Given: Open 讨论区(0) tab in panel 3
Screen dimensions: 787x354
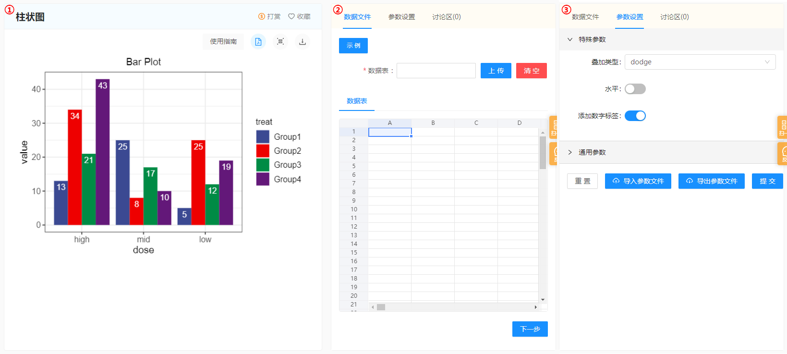Looking at the screenshot, I should pyautogui.click(x=675, y=17).
